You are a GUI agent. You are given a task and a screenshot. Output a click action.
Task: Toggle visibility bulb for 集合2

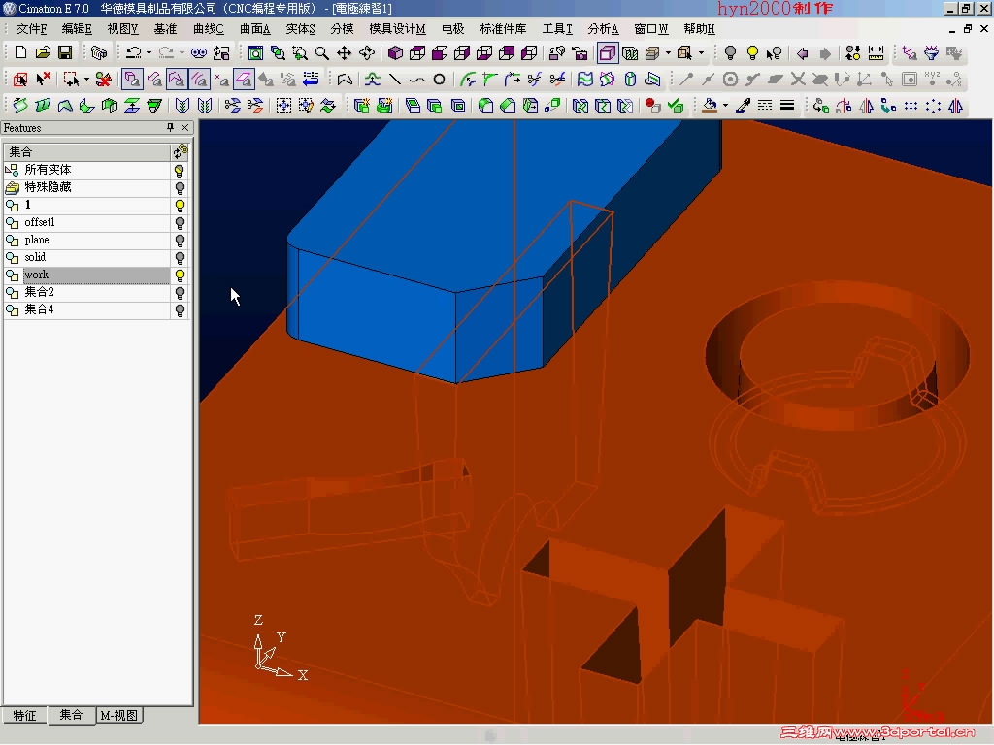pyautogui.click(x=180, y=293)
